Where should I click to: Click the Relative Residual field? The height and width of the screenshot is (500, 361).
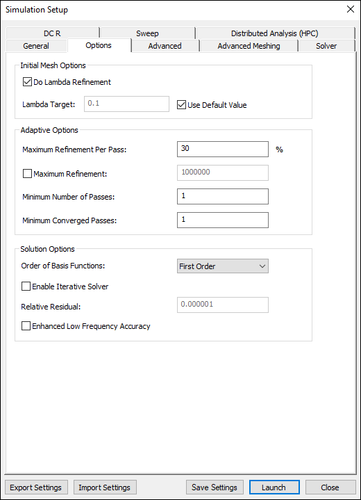pyautogui.click(x=223, y=305)
